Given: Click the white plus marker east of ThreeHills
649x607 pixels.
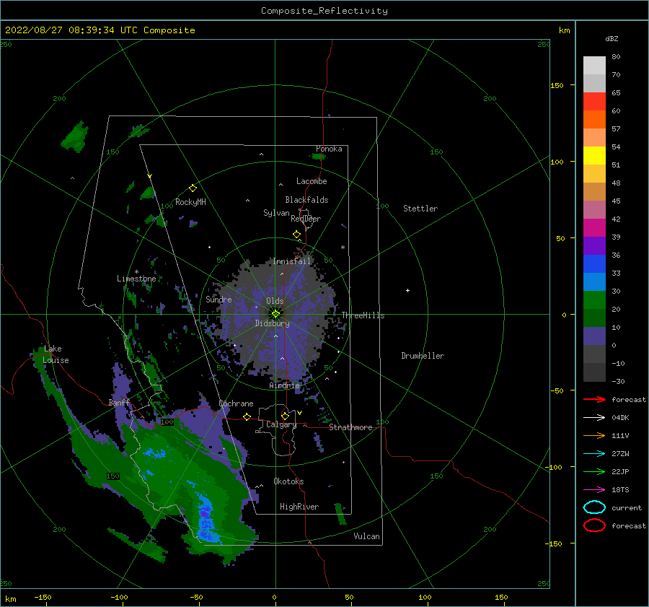Looking at the screenshot, I should [407, 290].
